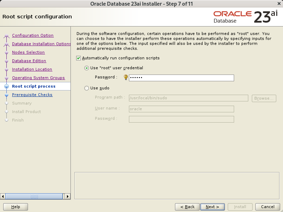The height and width of the screenshot is (212, 283).
Task: Jump to Database Edition step
Action: tap(29, 61)
